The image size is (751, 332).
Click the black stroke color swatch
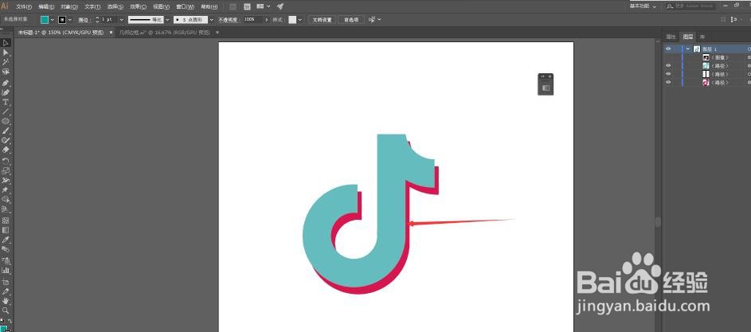click(62, 20)
